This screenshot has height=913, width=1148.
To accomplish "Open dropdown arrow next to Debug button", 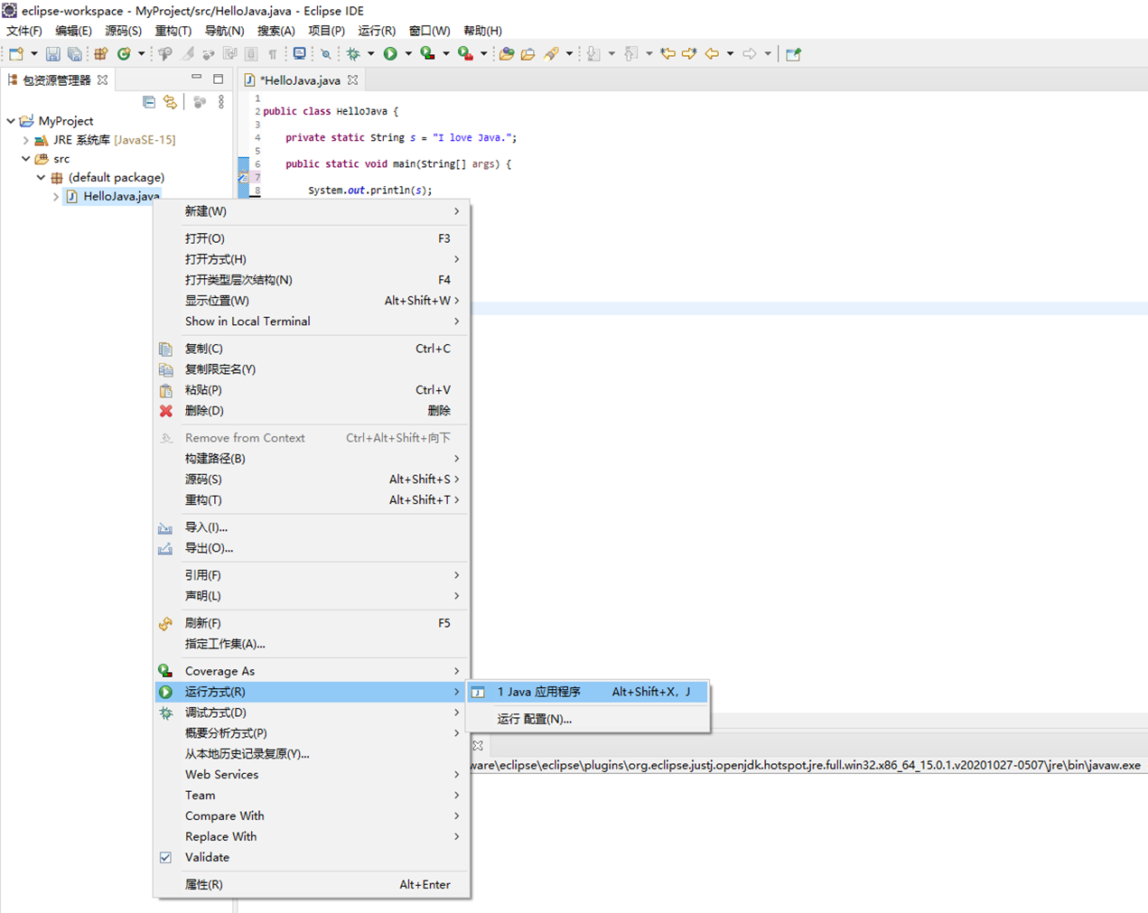I will pos(371,54).
